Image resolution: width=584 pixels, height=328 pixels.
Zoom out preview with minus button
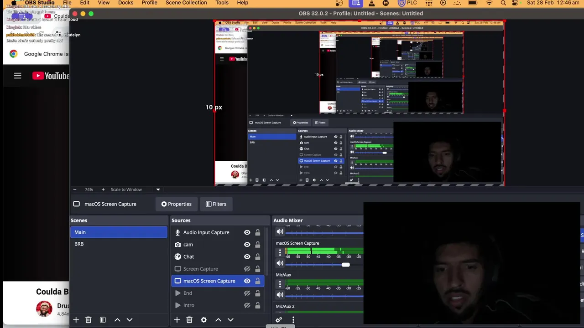pos(75,190)
